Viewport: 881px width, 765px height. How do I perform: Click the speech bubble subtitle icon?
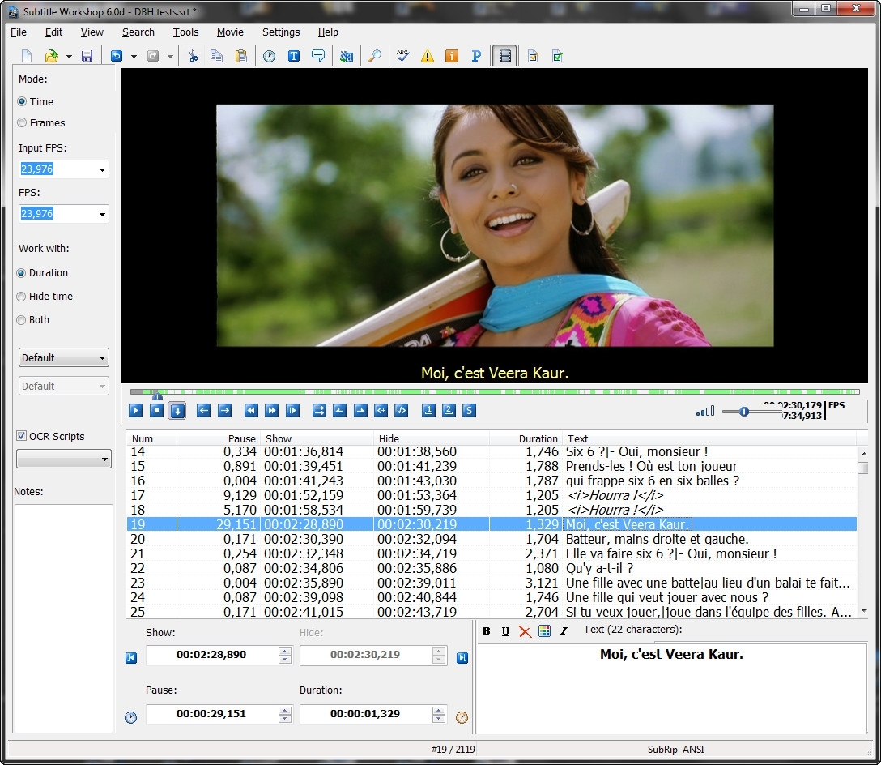point(318,56)
